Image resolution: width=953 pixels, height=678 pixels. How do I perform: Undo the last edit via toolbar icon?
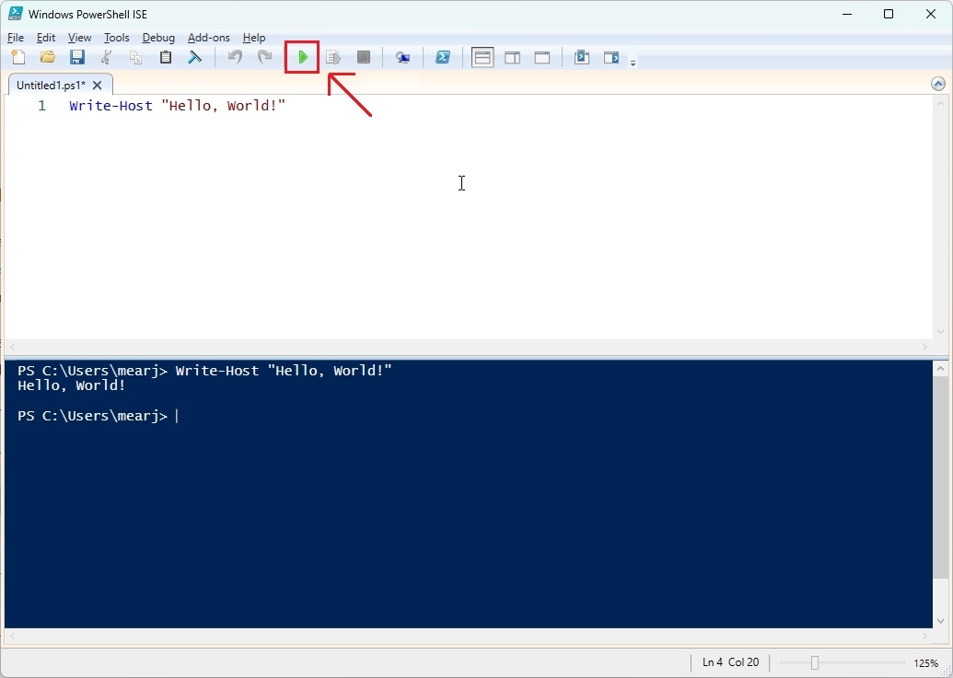point(234,56)
